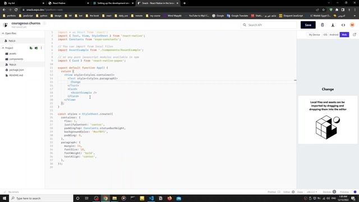Open the browser extensions puzzle icon
The width and height of the screenshot is (359, 202).
tap(337, 10)
